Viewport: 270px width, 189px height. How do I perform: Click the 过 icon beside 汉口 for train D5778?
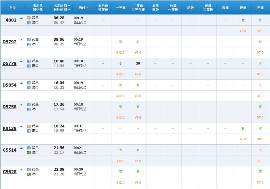coord(28,66)
